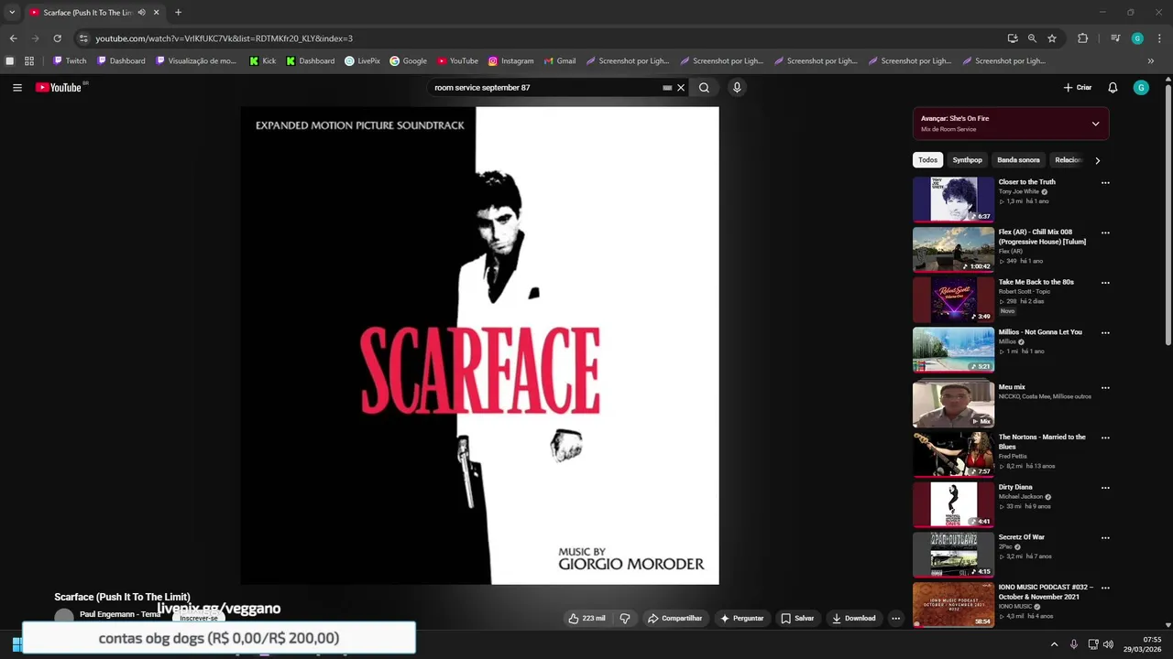Open the Twitch bookmark

[70, 61]
